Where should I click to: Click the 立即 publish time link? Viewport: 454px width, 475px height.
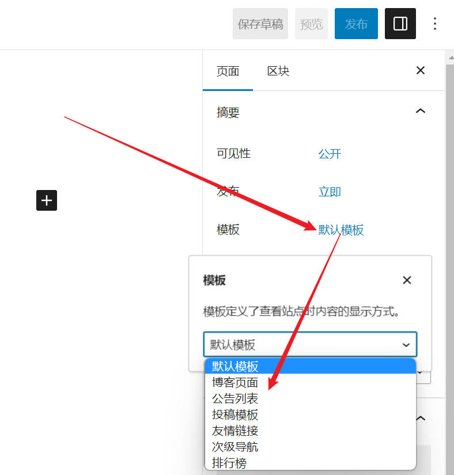330,192
